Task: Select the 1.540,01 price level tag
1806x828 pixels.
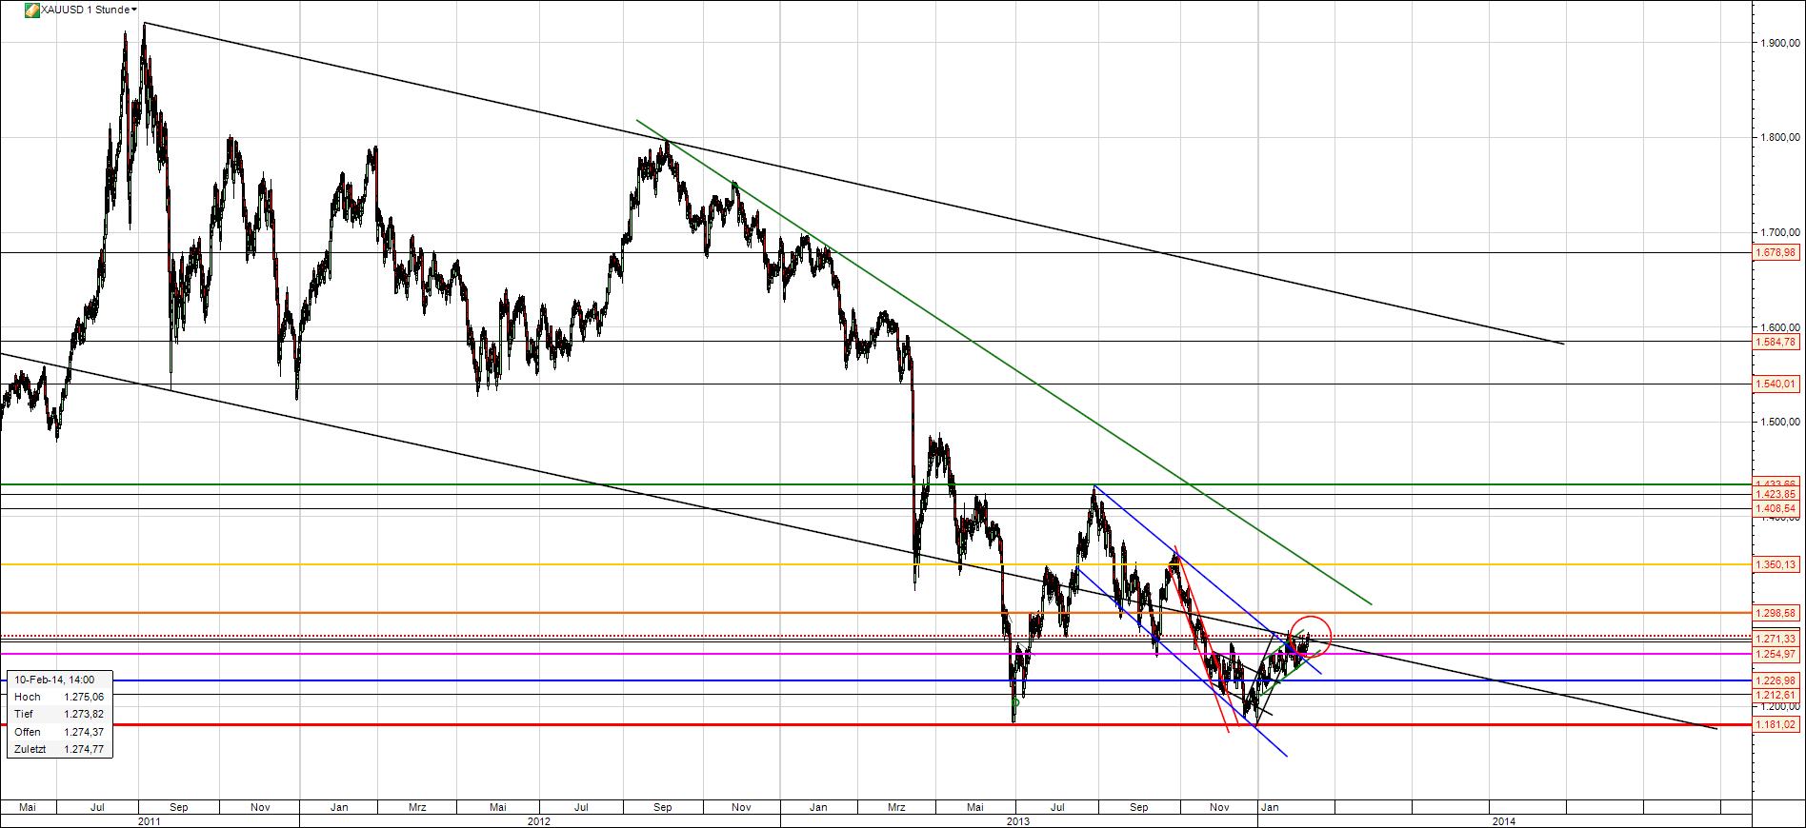Action: 1777,384
